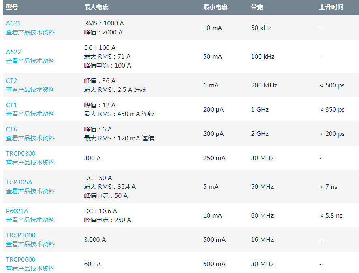Screen dimensions: 359x273
Task: Open the TCP305A model link
Action: (19, 182)
